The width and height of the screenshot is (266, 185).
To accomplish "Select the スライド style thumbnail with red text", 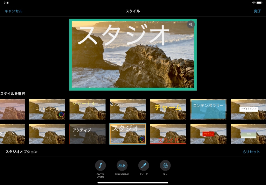I will [168, 134].
